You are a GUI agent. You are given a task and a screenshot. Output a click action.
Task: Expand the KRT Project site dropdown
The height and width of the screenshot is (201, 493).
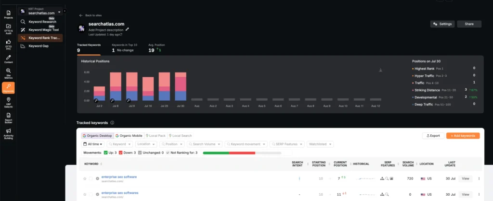click(59, 12)
